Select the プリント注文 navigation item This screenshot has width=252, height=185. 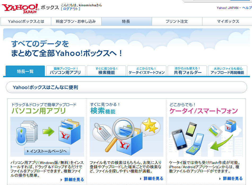tap(177, 21)
